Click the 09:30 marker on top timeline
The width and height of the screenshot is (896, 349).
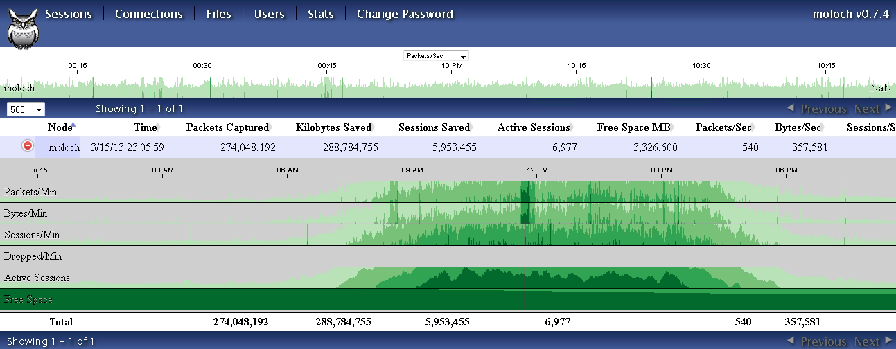pos(202,66)
